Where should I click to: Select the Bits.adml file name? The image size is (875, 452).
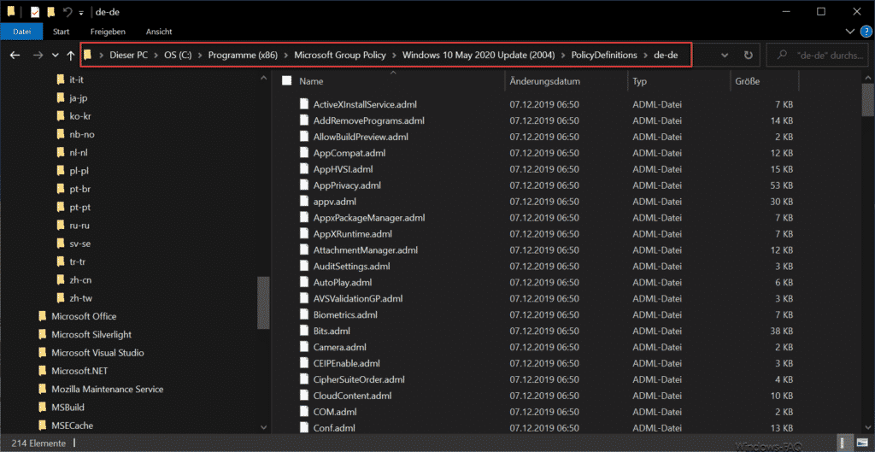tap(332, 331)
